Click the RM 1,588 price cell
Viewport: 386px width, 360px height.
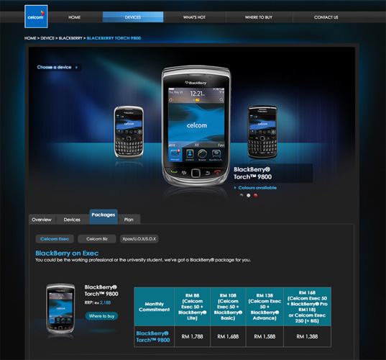(265, 336)
